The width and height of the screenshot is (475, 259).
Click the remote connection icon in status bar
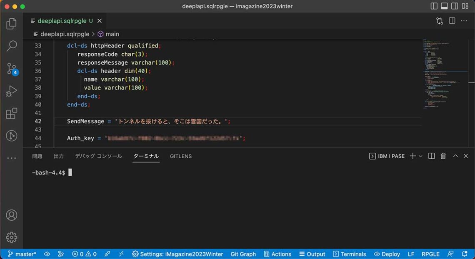[122, 254]
